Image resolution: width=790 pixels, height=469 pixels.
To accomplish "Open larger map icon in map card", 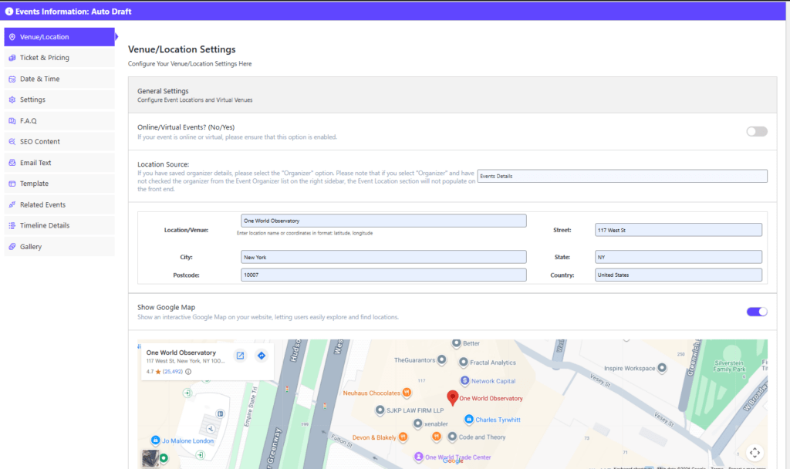I will (x=241, y=356).
